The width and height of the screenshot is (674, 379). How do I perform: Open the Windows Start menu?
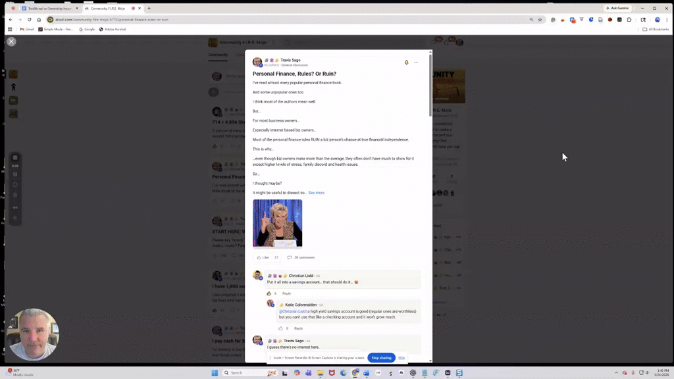(215, 372)
